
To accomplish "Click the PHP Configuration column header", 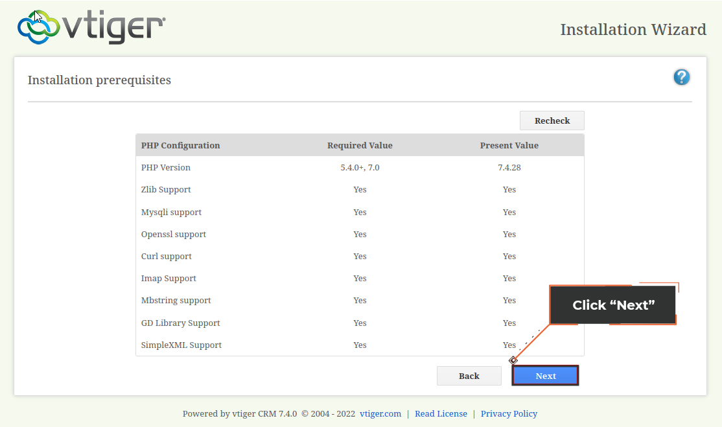I will click(180, 145).
